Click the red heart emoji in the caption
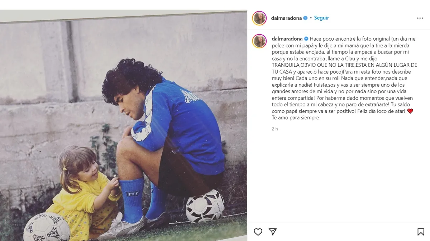Image resolution: width=430 pixels, height=241 pixels. click(410, 111)
